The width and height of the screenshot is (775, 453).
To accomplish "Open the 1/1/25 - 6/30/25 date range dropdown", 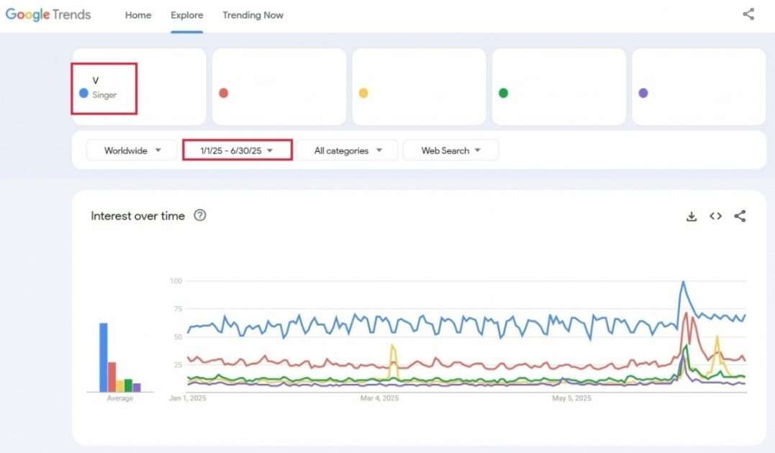I will coord(237,151).
